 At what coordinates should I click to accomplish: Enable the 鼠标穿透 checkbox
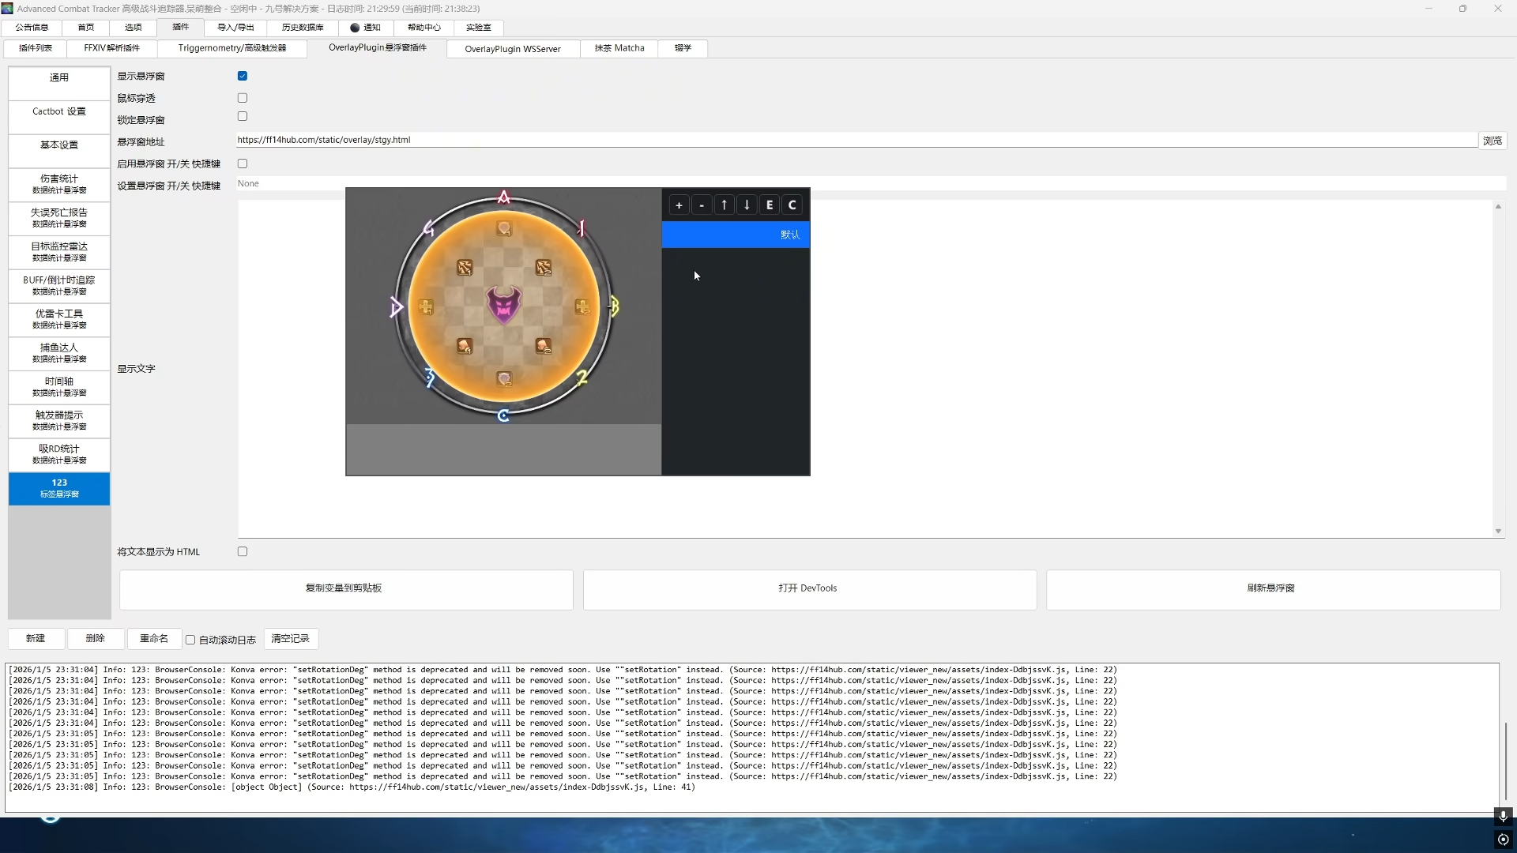[243, 98]
